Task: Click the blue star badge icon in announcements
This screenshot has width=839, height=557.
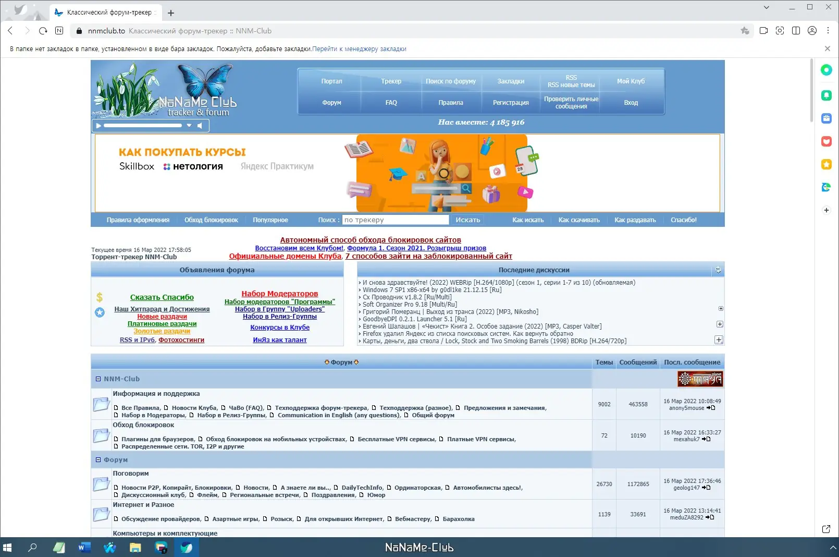Action: coord(100,312)
